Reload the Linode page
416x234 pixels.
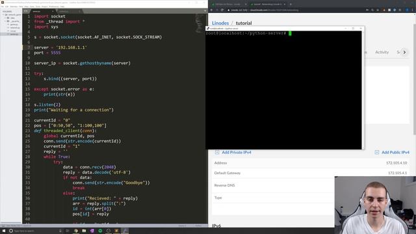(222, 10)
